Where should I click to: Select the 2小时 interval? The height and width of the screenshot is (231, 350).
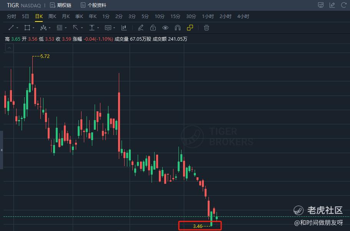click(225, 16)
